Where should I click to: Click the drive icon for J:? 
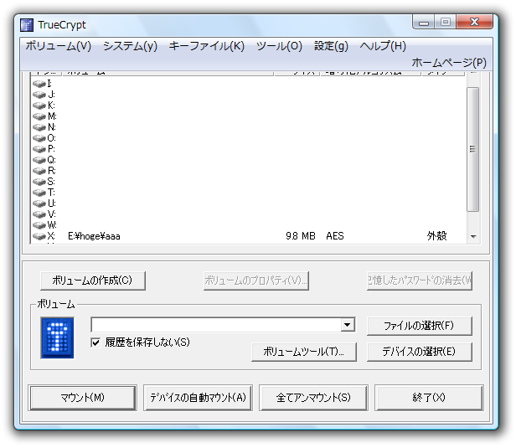[x=39, y=95]
